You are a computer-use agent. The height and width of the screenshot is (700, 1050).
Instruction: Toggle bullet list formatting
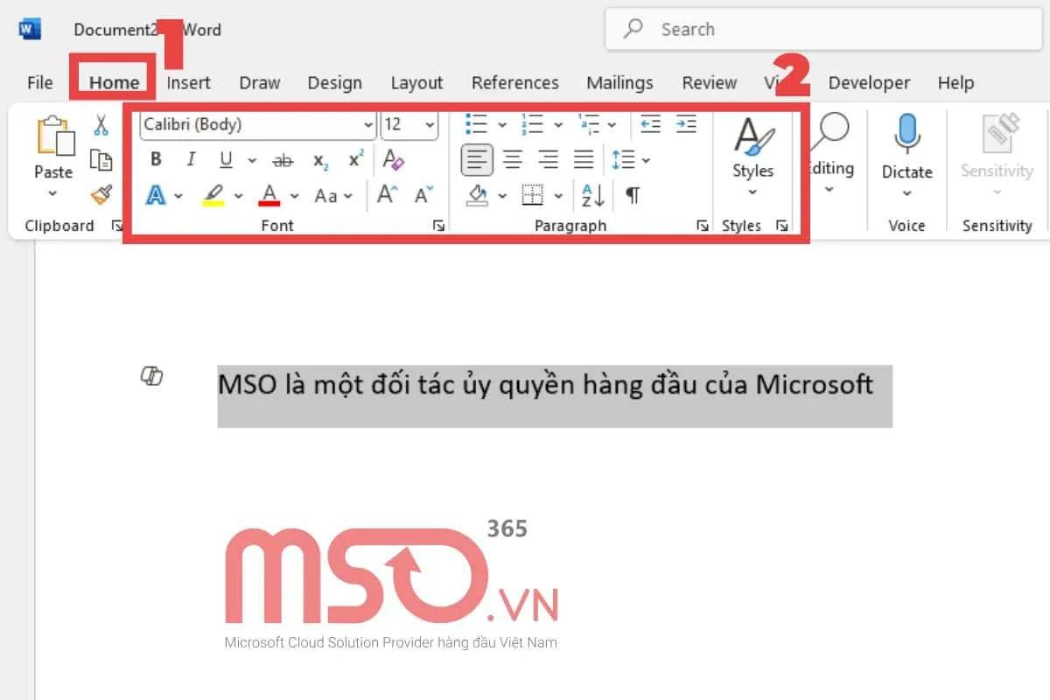(x=477, y=123)
